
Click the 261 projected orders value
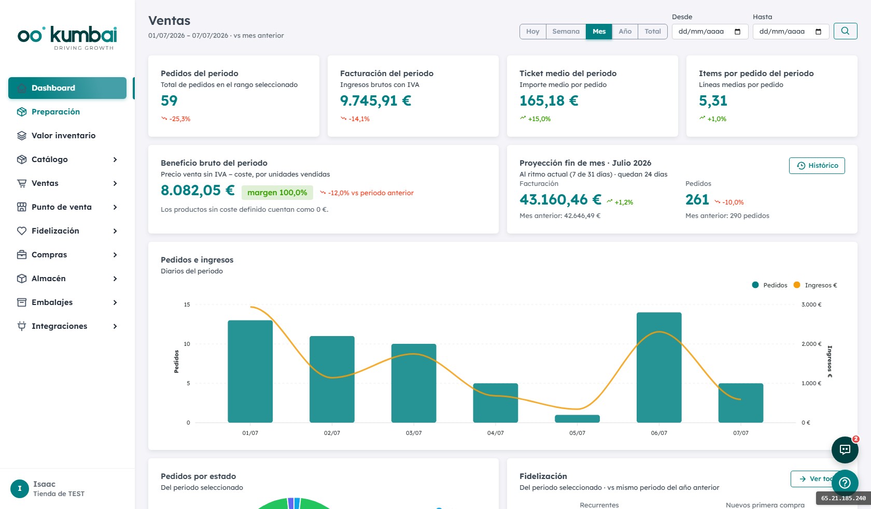[697, 199]
